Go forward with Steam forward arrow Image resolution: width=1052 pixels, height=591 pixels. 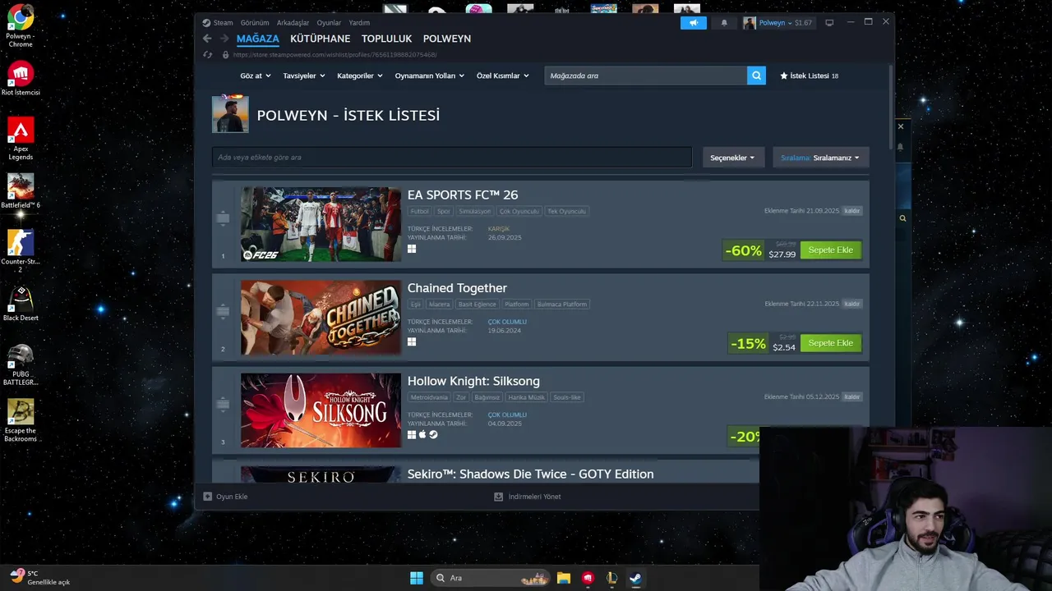tap(224, 39)
